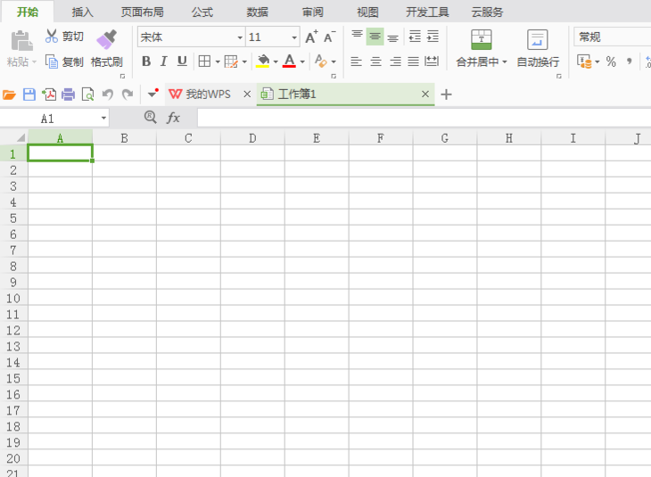Click the printer icon in quick access bar
Viewport: 651px width, 477px height.
68,95
